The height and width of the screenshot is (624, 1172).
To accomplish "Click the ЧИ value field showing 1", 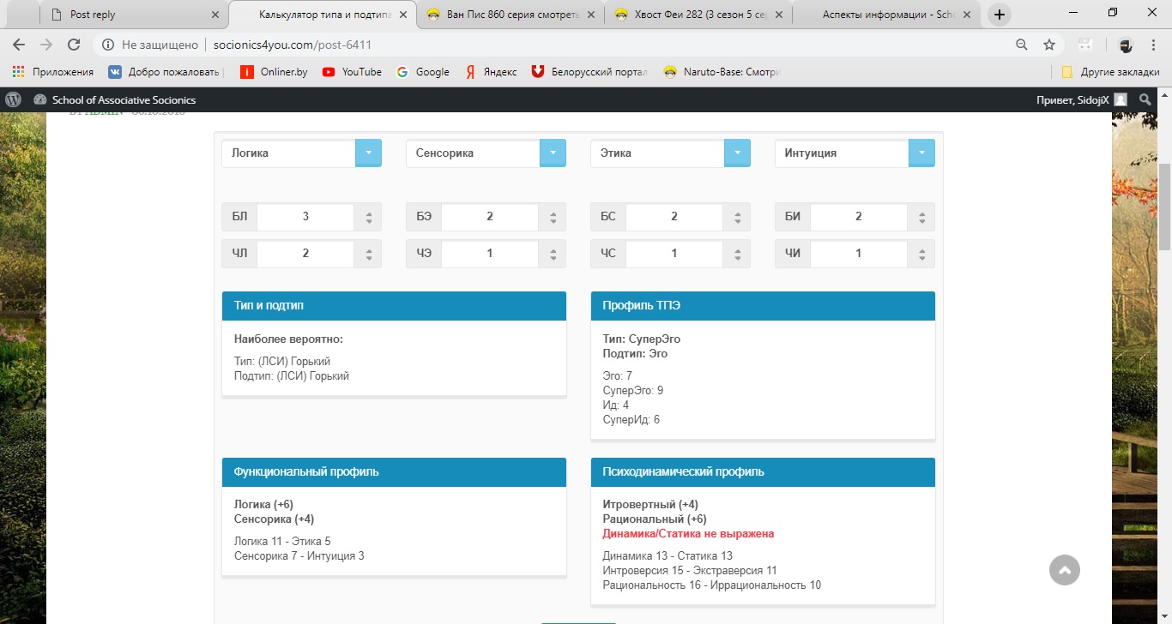I will click(x=859, y=254).
